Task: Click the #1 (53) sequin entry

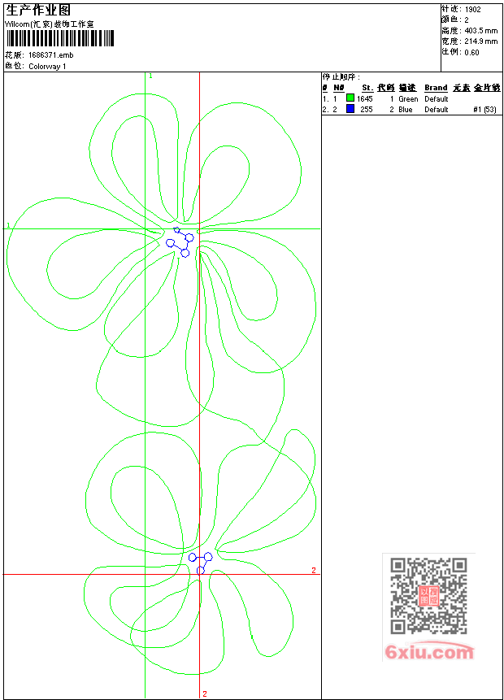Action: pos(484,109)
